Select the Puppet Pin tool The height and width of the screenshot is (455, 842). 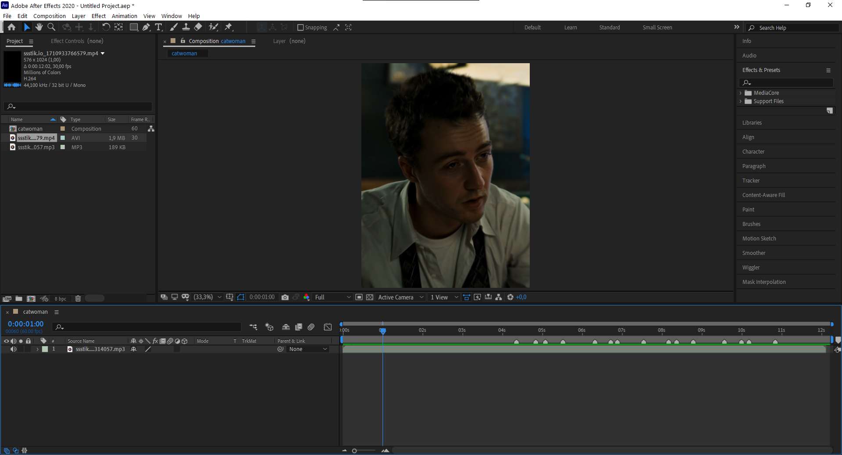(x=228, y=27)
